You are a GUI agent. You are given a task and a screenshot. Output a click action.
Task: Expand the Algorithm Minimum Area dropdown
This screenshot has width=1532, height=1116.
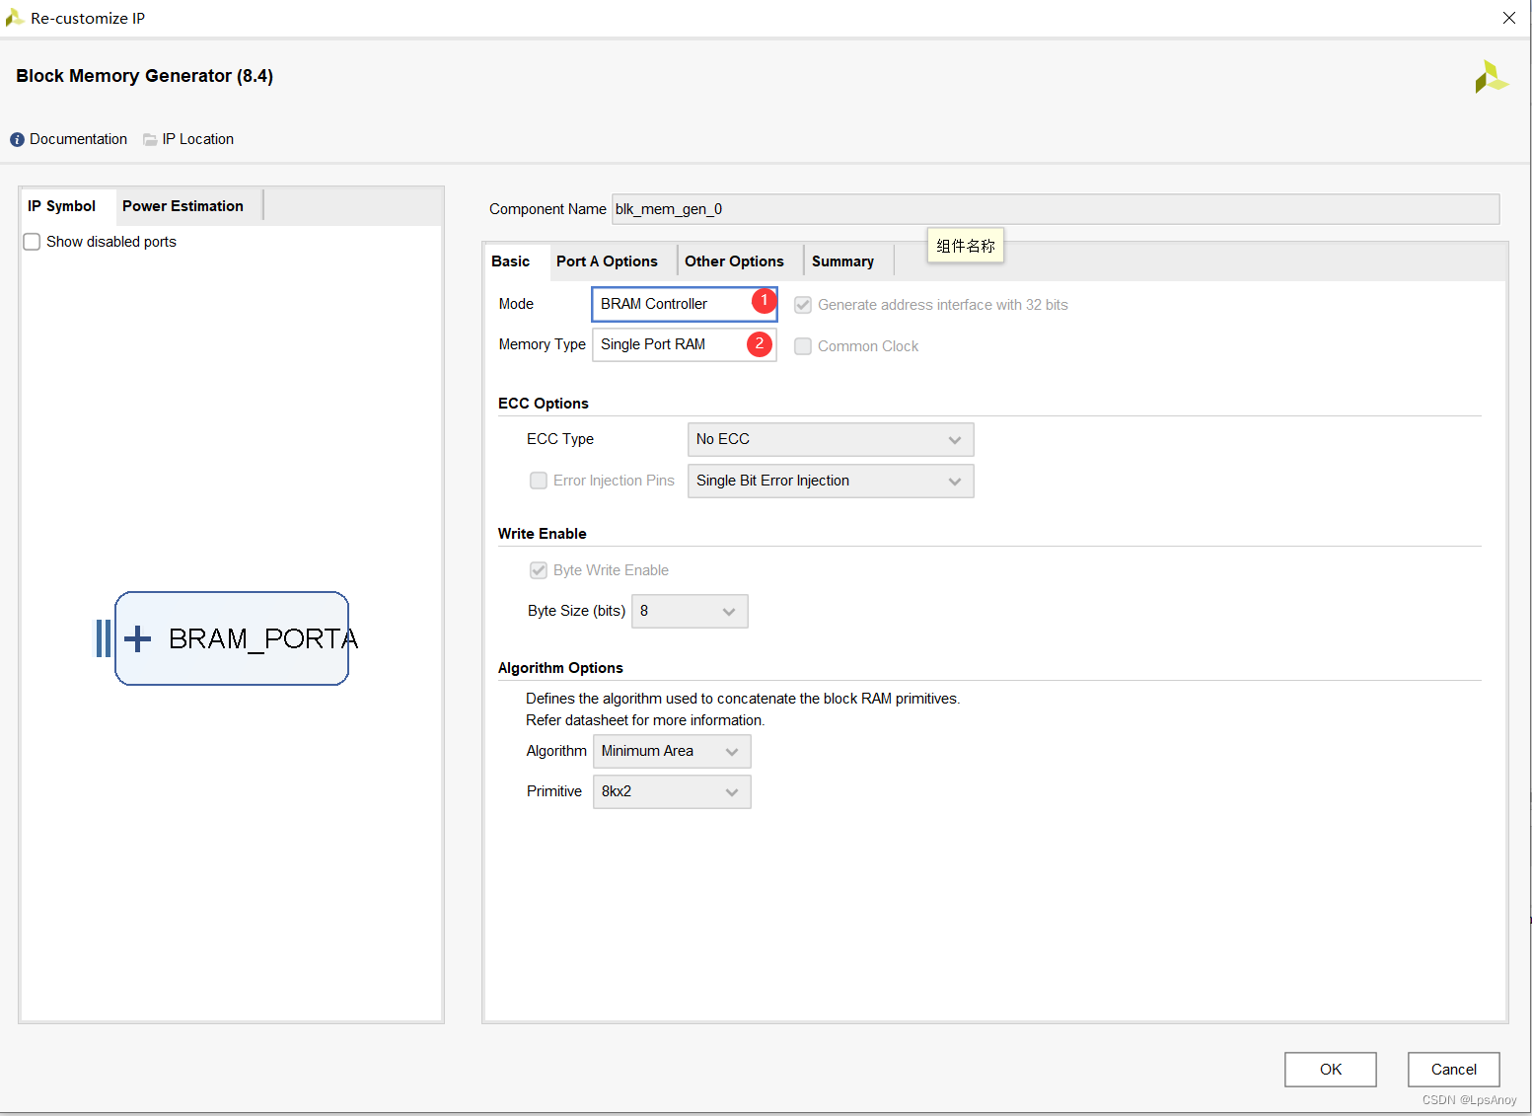(x=672, y=751)
